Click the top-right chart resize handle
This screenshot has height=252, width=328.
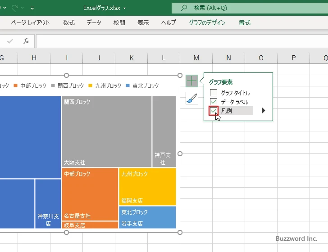coord(180,76)
